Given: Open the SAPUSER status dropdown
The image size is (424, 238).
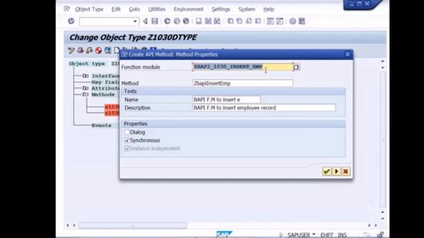Looking at the screenshot, I should click(313, 235).
